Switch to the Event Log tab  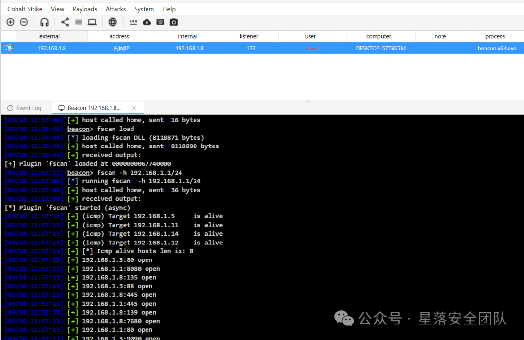pyautogui.click(x=25, y=108)
